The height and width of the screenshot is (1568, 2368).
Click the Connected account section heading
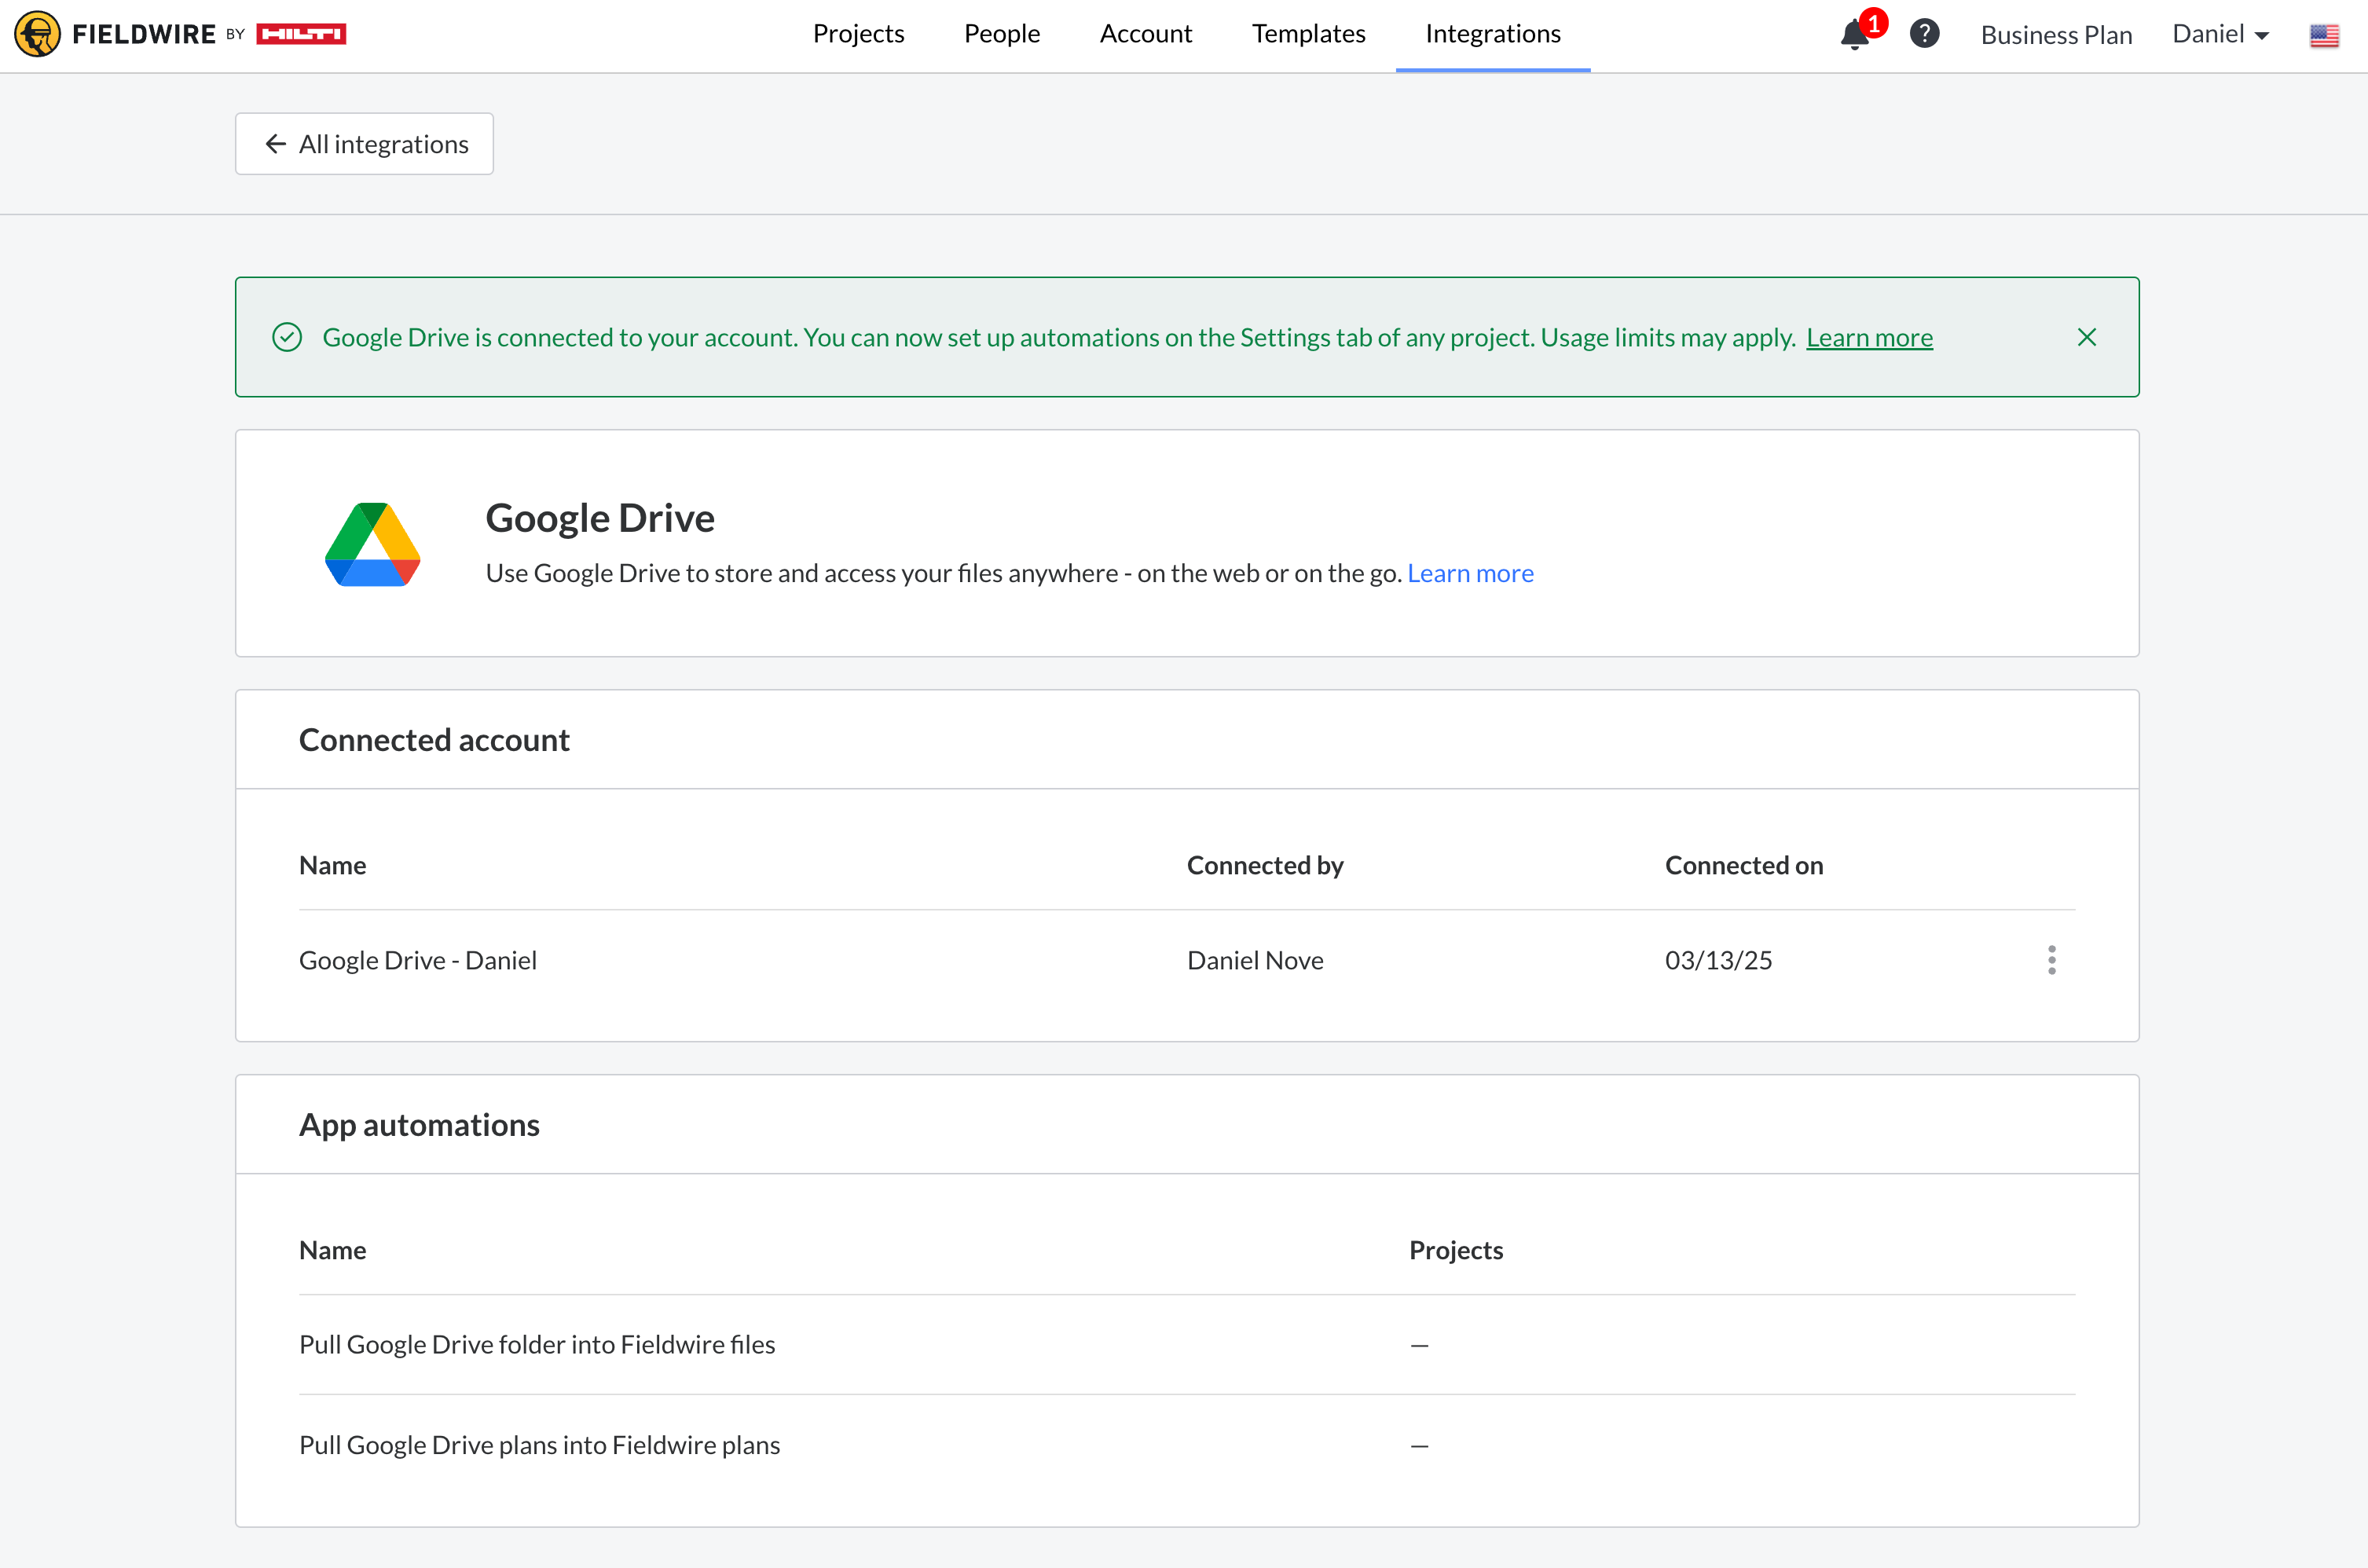(434, 740)
